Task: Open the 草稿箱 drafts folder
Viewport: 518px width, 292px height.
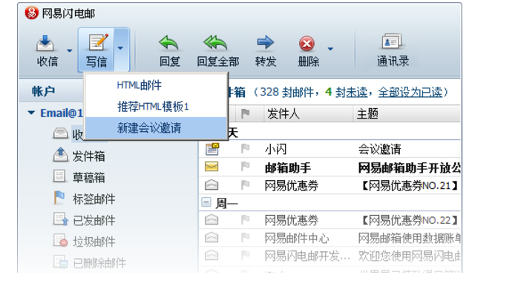Action: pyautogui.click(x=88, y=178)
